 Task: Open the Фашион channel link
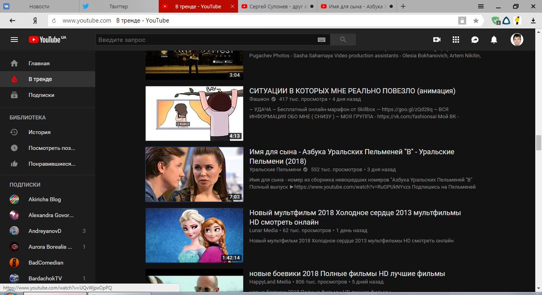(x=259, y=99)
